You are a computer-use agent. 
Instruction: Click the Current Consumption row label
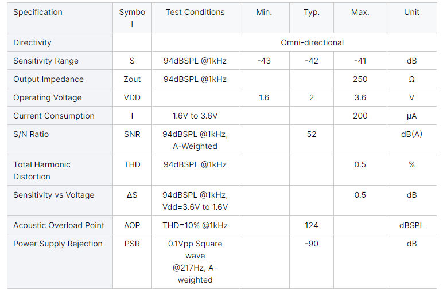[x=54, y=116]
